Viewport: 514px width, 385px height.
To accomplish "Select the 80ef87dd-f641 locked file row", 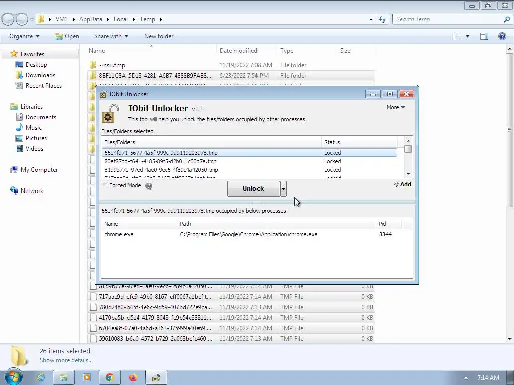I will click(x=249, y=161).
